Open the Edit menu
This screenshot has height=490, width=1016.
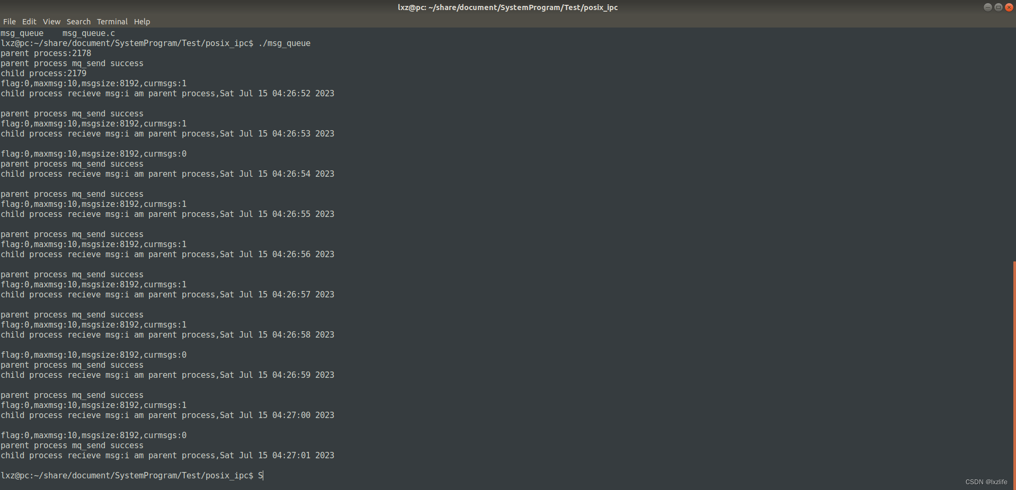[x=29, y=22]
